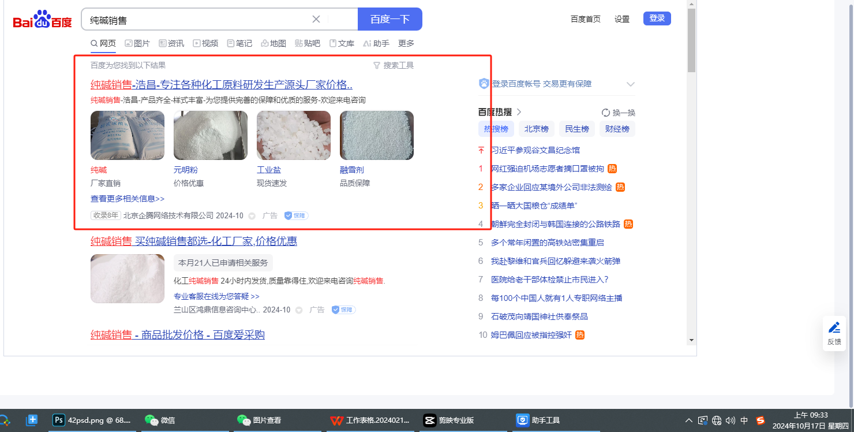Expand the 登录百度帐号 panel chevron

coord(630,84)
